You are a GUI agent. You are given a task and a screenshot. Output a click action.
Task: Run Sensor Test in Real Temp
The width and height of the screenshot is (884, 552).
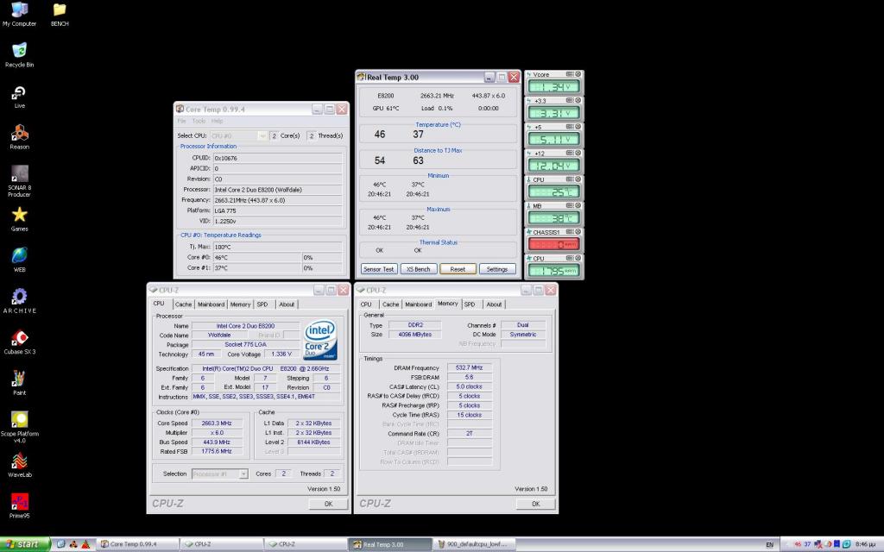[x=379, y=269]
